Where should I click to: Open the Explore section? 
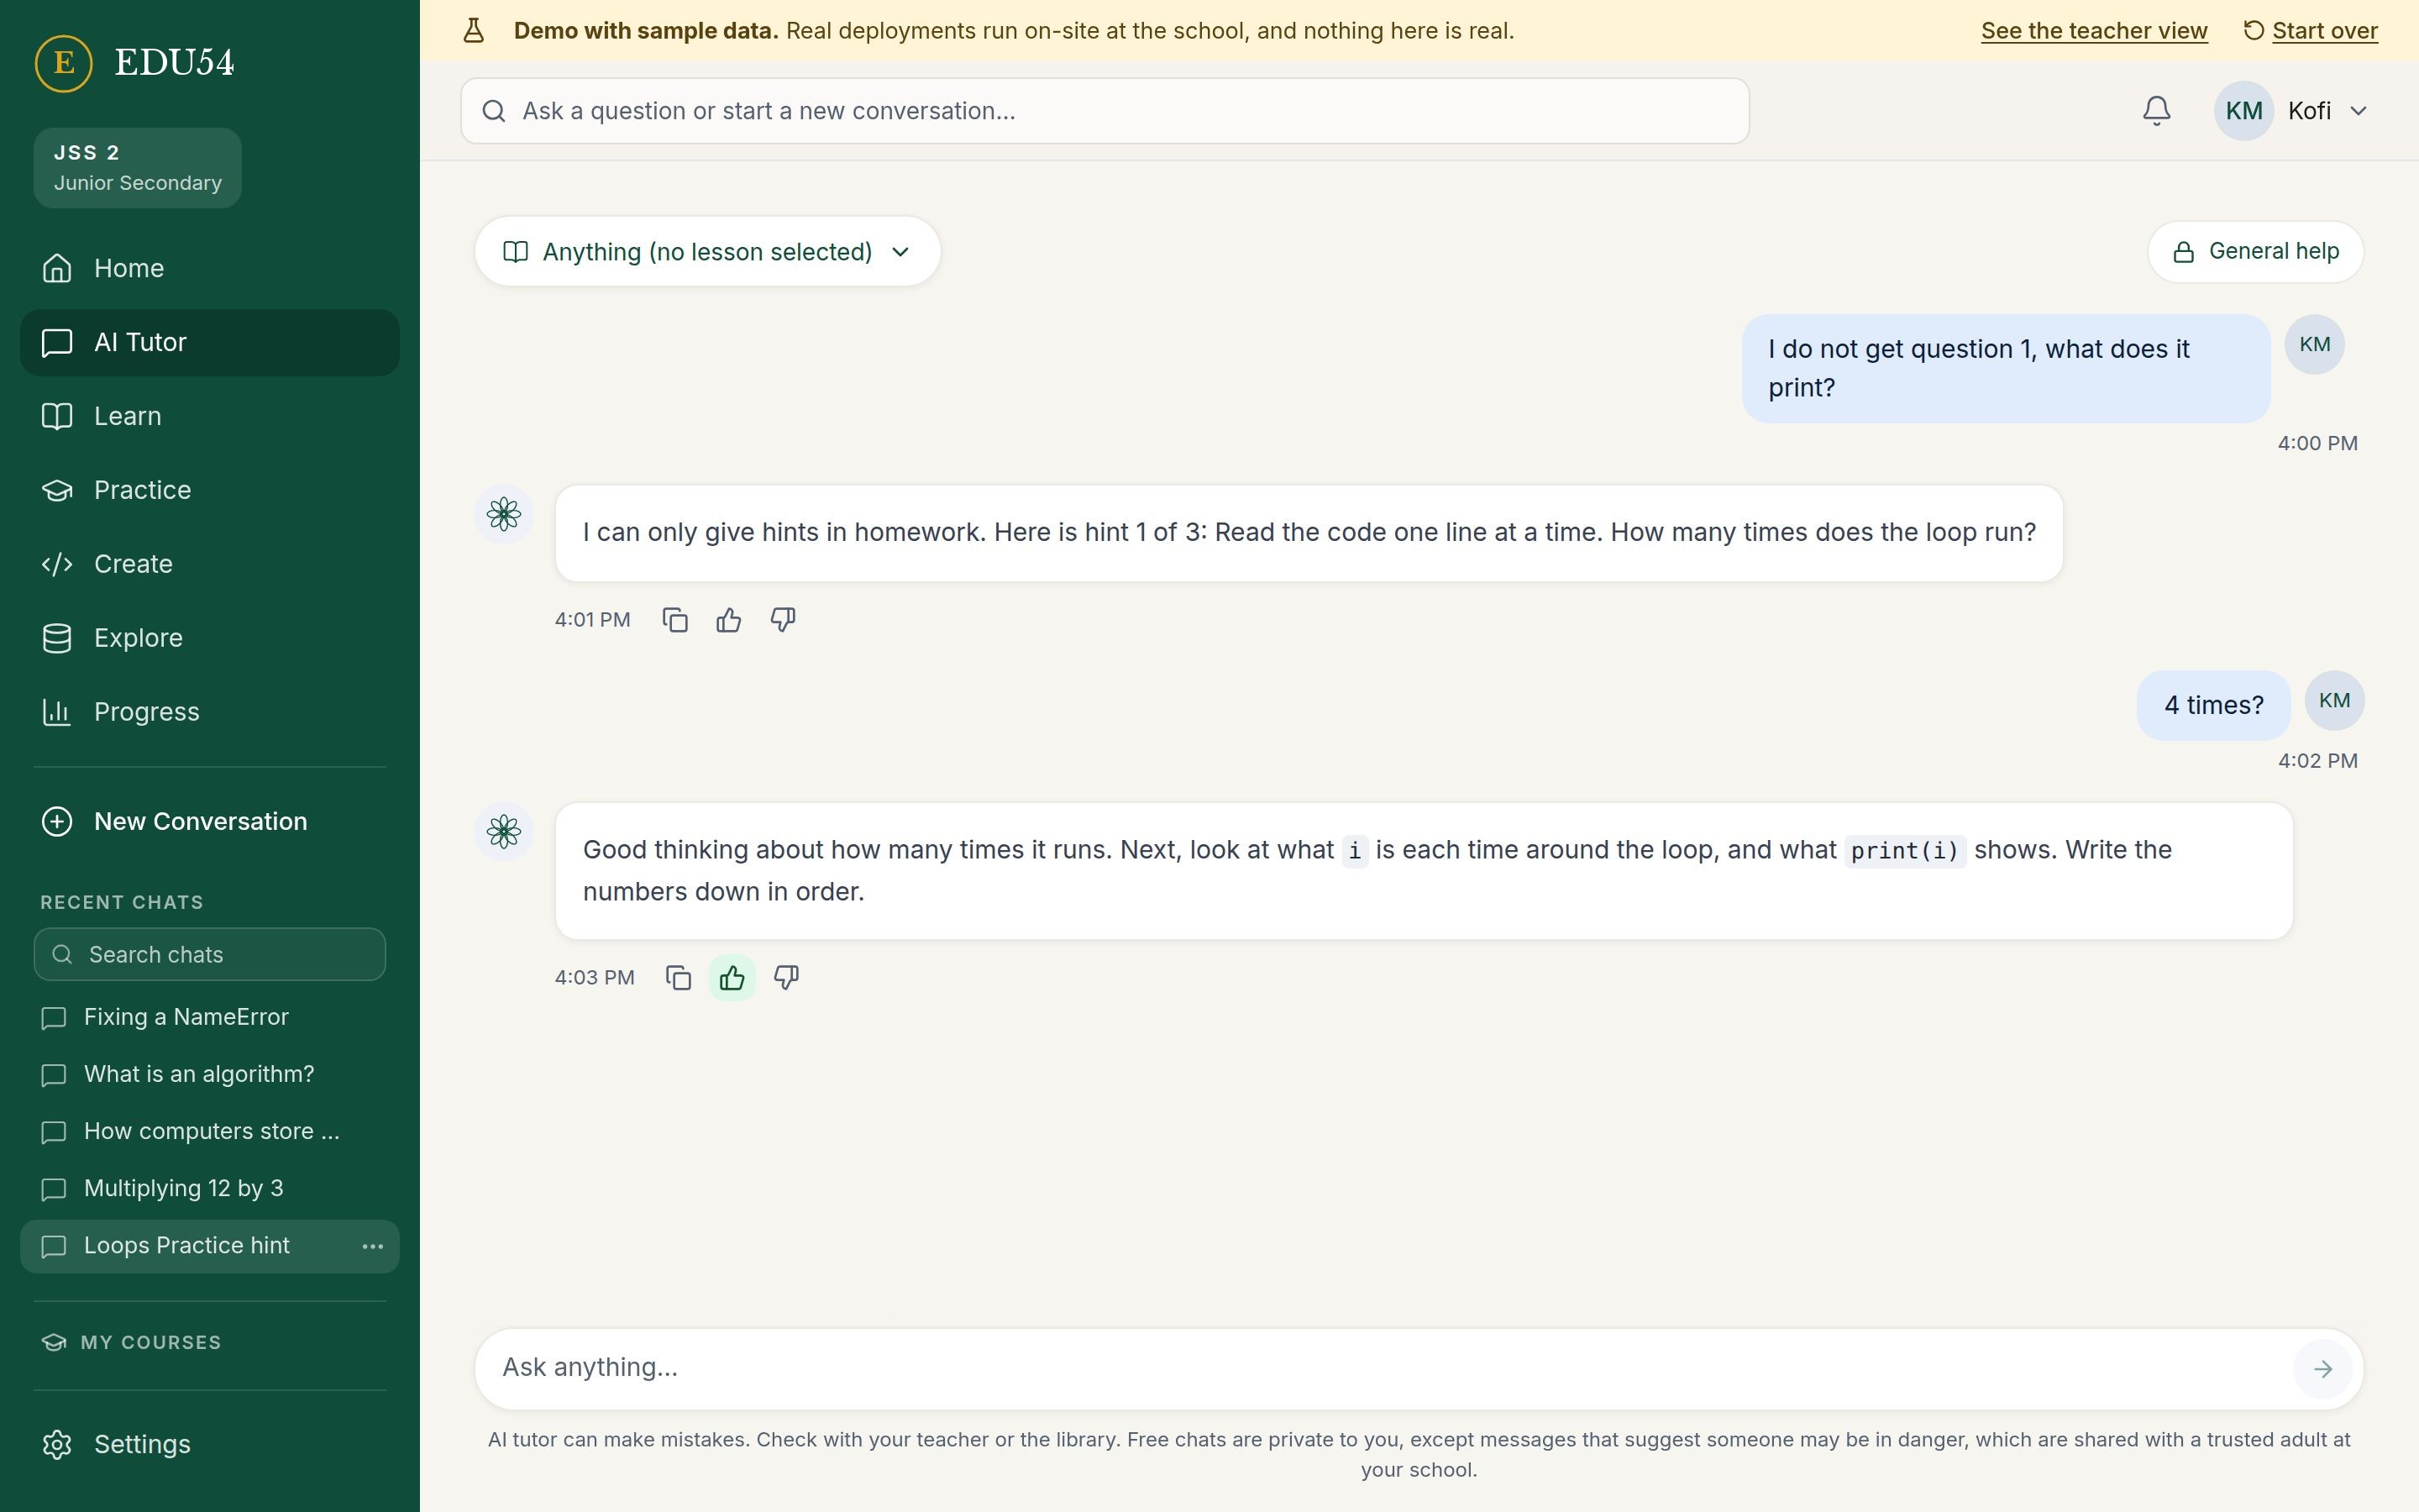(x=210, y=638)
